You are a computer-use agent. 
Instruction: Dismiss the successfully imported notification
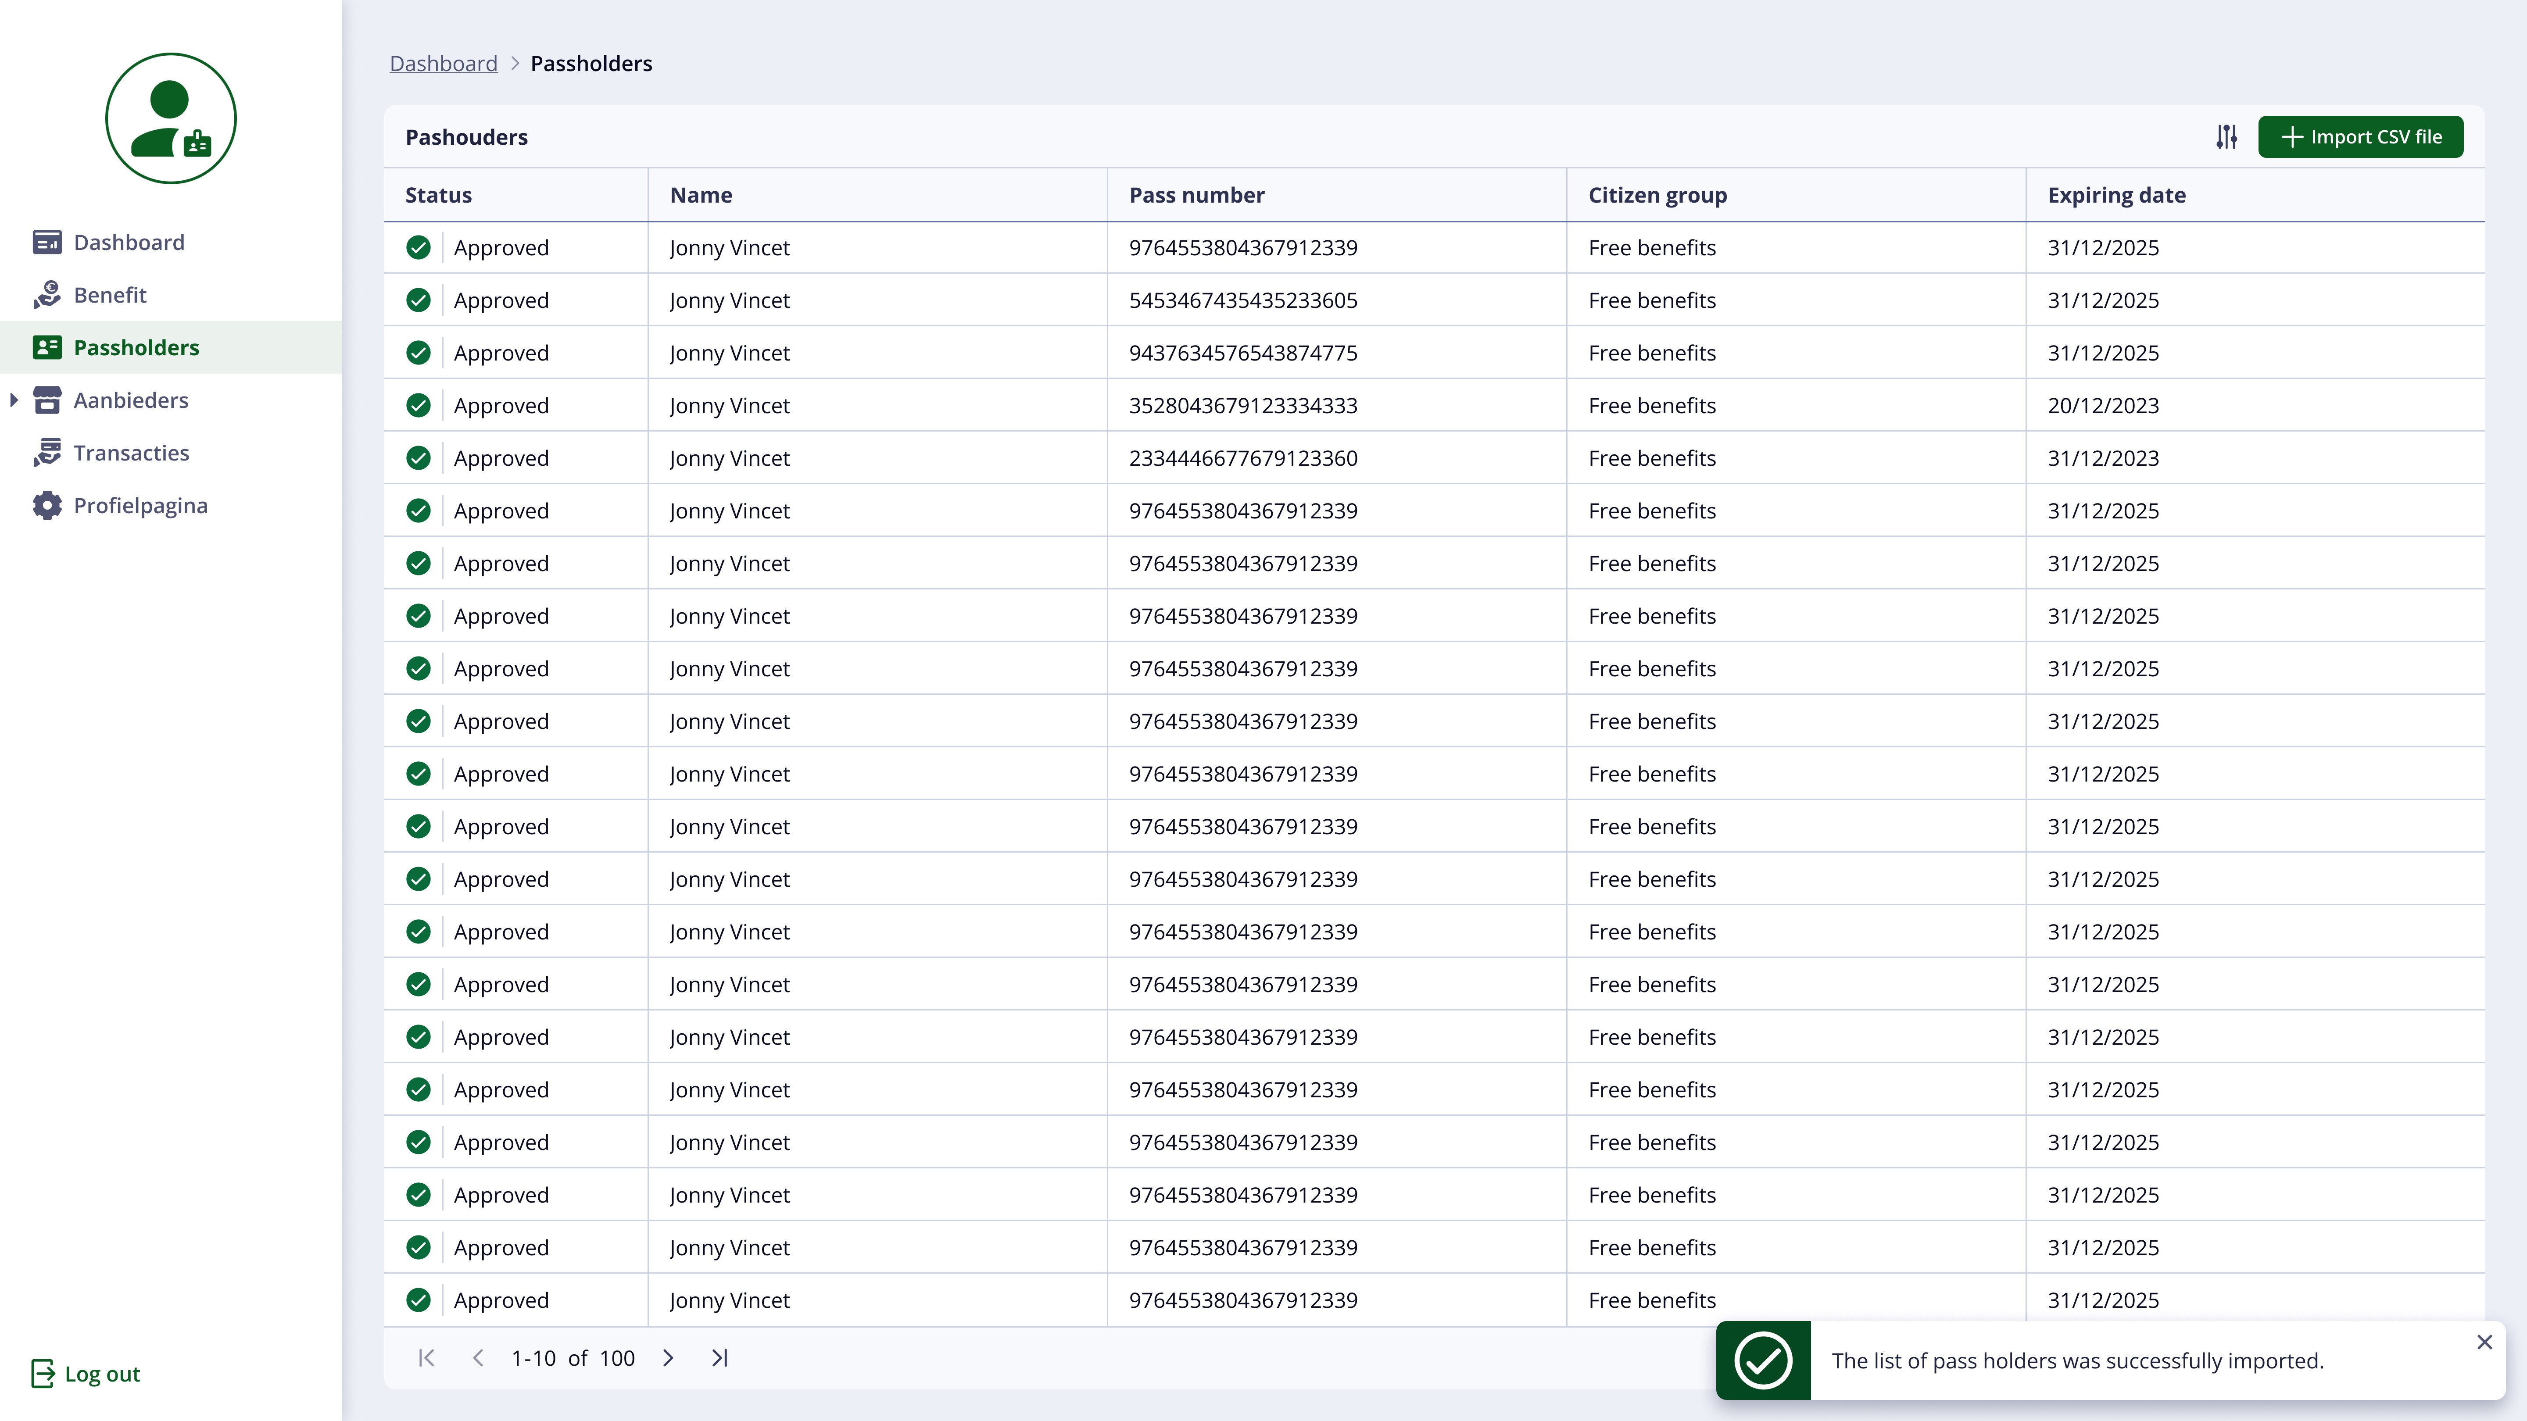(2484, 1342)
